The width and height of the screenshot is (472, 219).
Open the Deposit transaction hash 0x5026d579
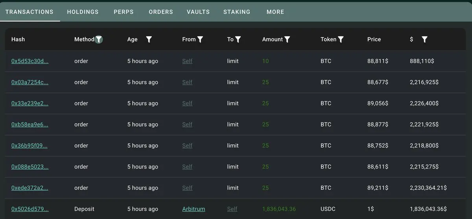click(x=30, y=209)
